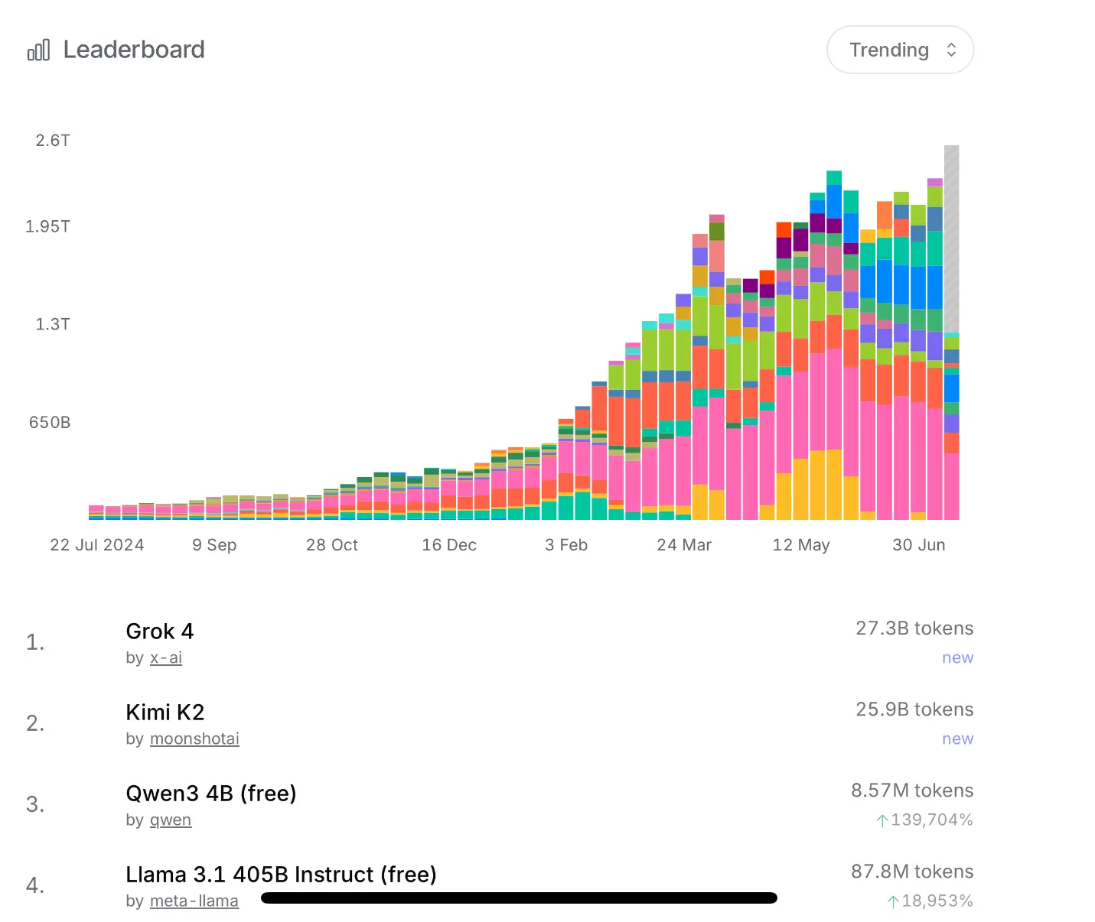The image size is (1095, 922).
Task: Click the 1.3T y-axis label
Action: (53, 324)
